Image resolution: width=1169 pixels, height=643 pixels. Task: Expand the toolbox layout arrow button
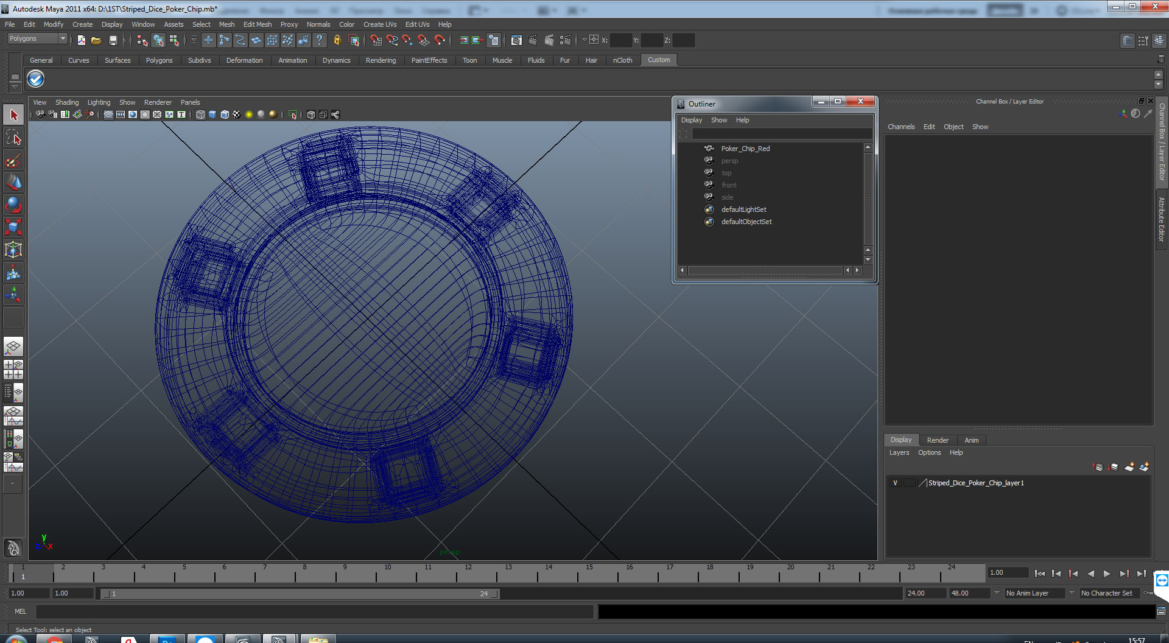tap(13, 483)
